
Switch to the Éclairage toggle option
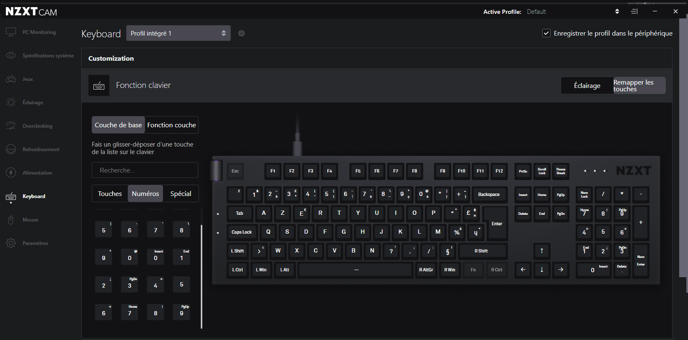click(x=587, y=85)
